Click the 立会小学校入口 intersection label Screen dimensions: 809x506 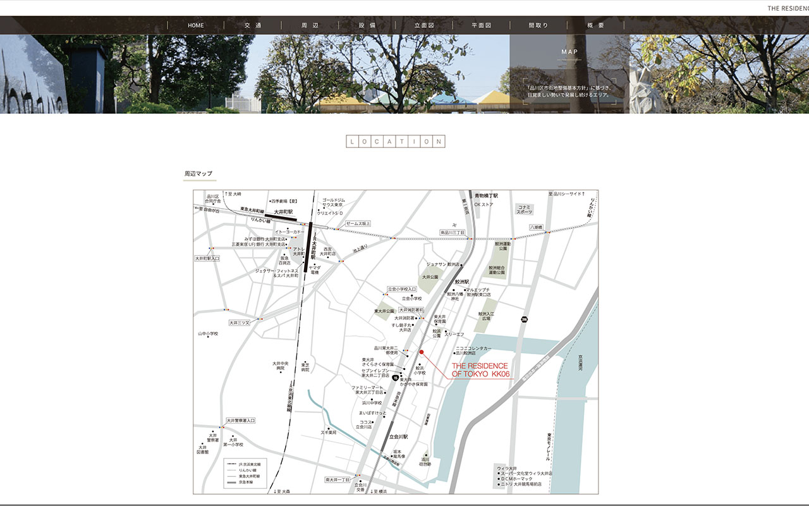pos(402,289)
